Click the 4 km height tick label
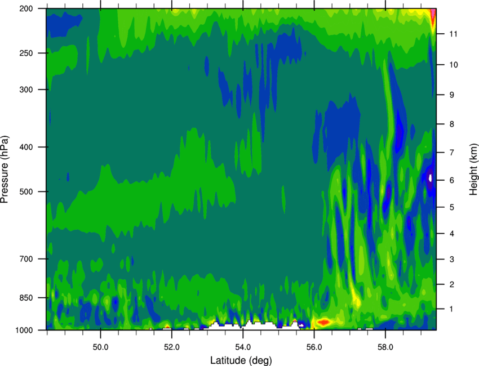The image size is (479, 366). click(x=451, y=234)
